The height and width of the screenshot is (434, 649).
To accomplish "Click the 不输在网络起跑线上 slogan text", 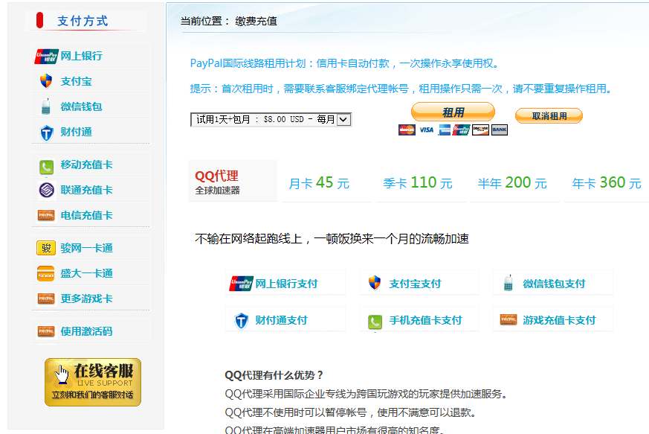I will pos(332,239).
